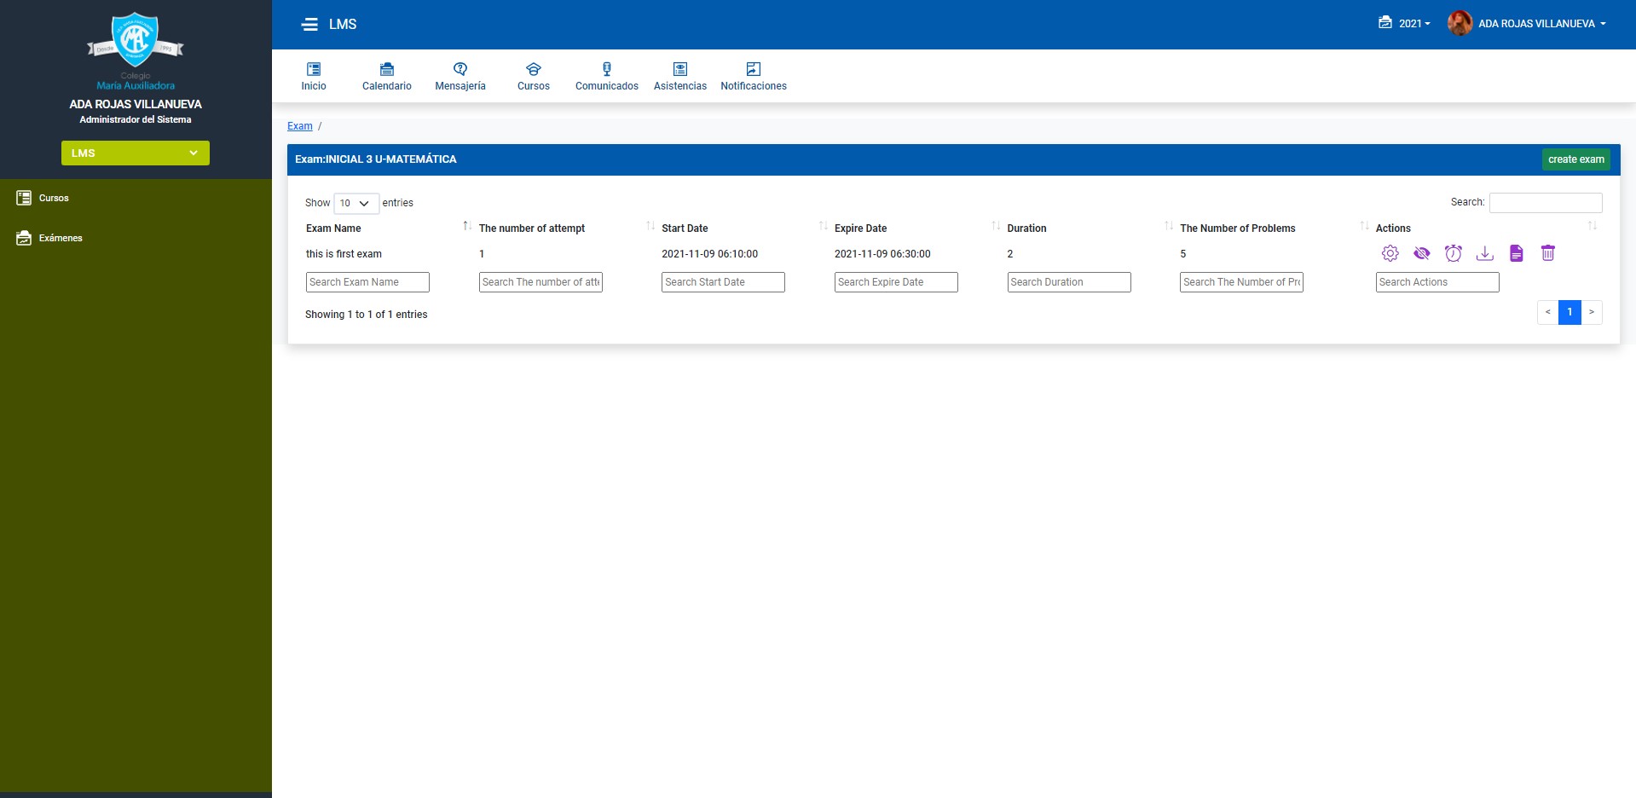Click the create exam button
Screen dimensions: 1636x798
point(1575,159)
